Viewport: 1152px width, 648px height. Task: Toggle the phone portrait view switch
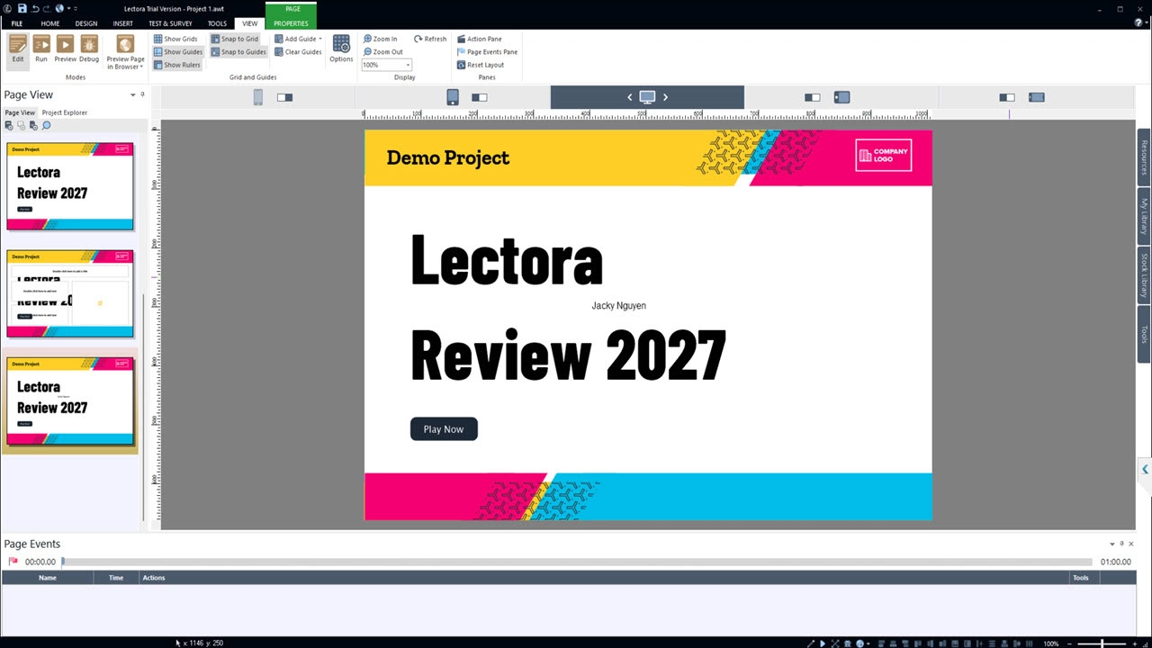point(285,97)
